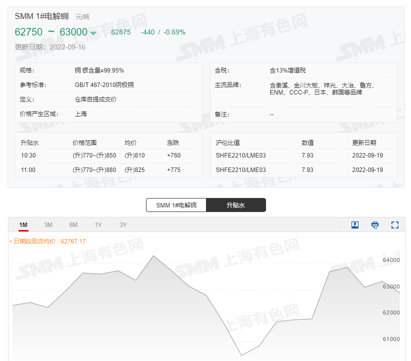Click the 10:30 premium row time
411x361 pixels.
[28, 155]
